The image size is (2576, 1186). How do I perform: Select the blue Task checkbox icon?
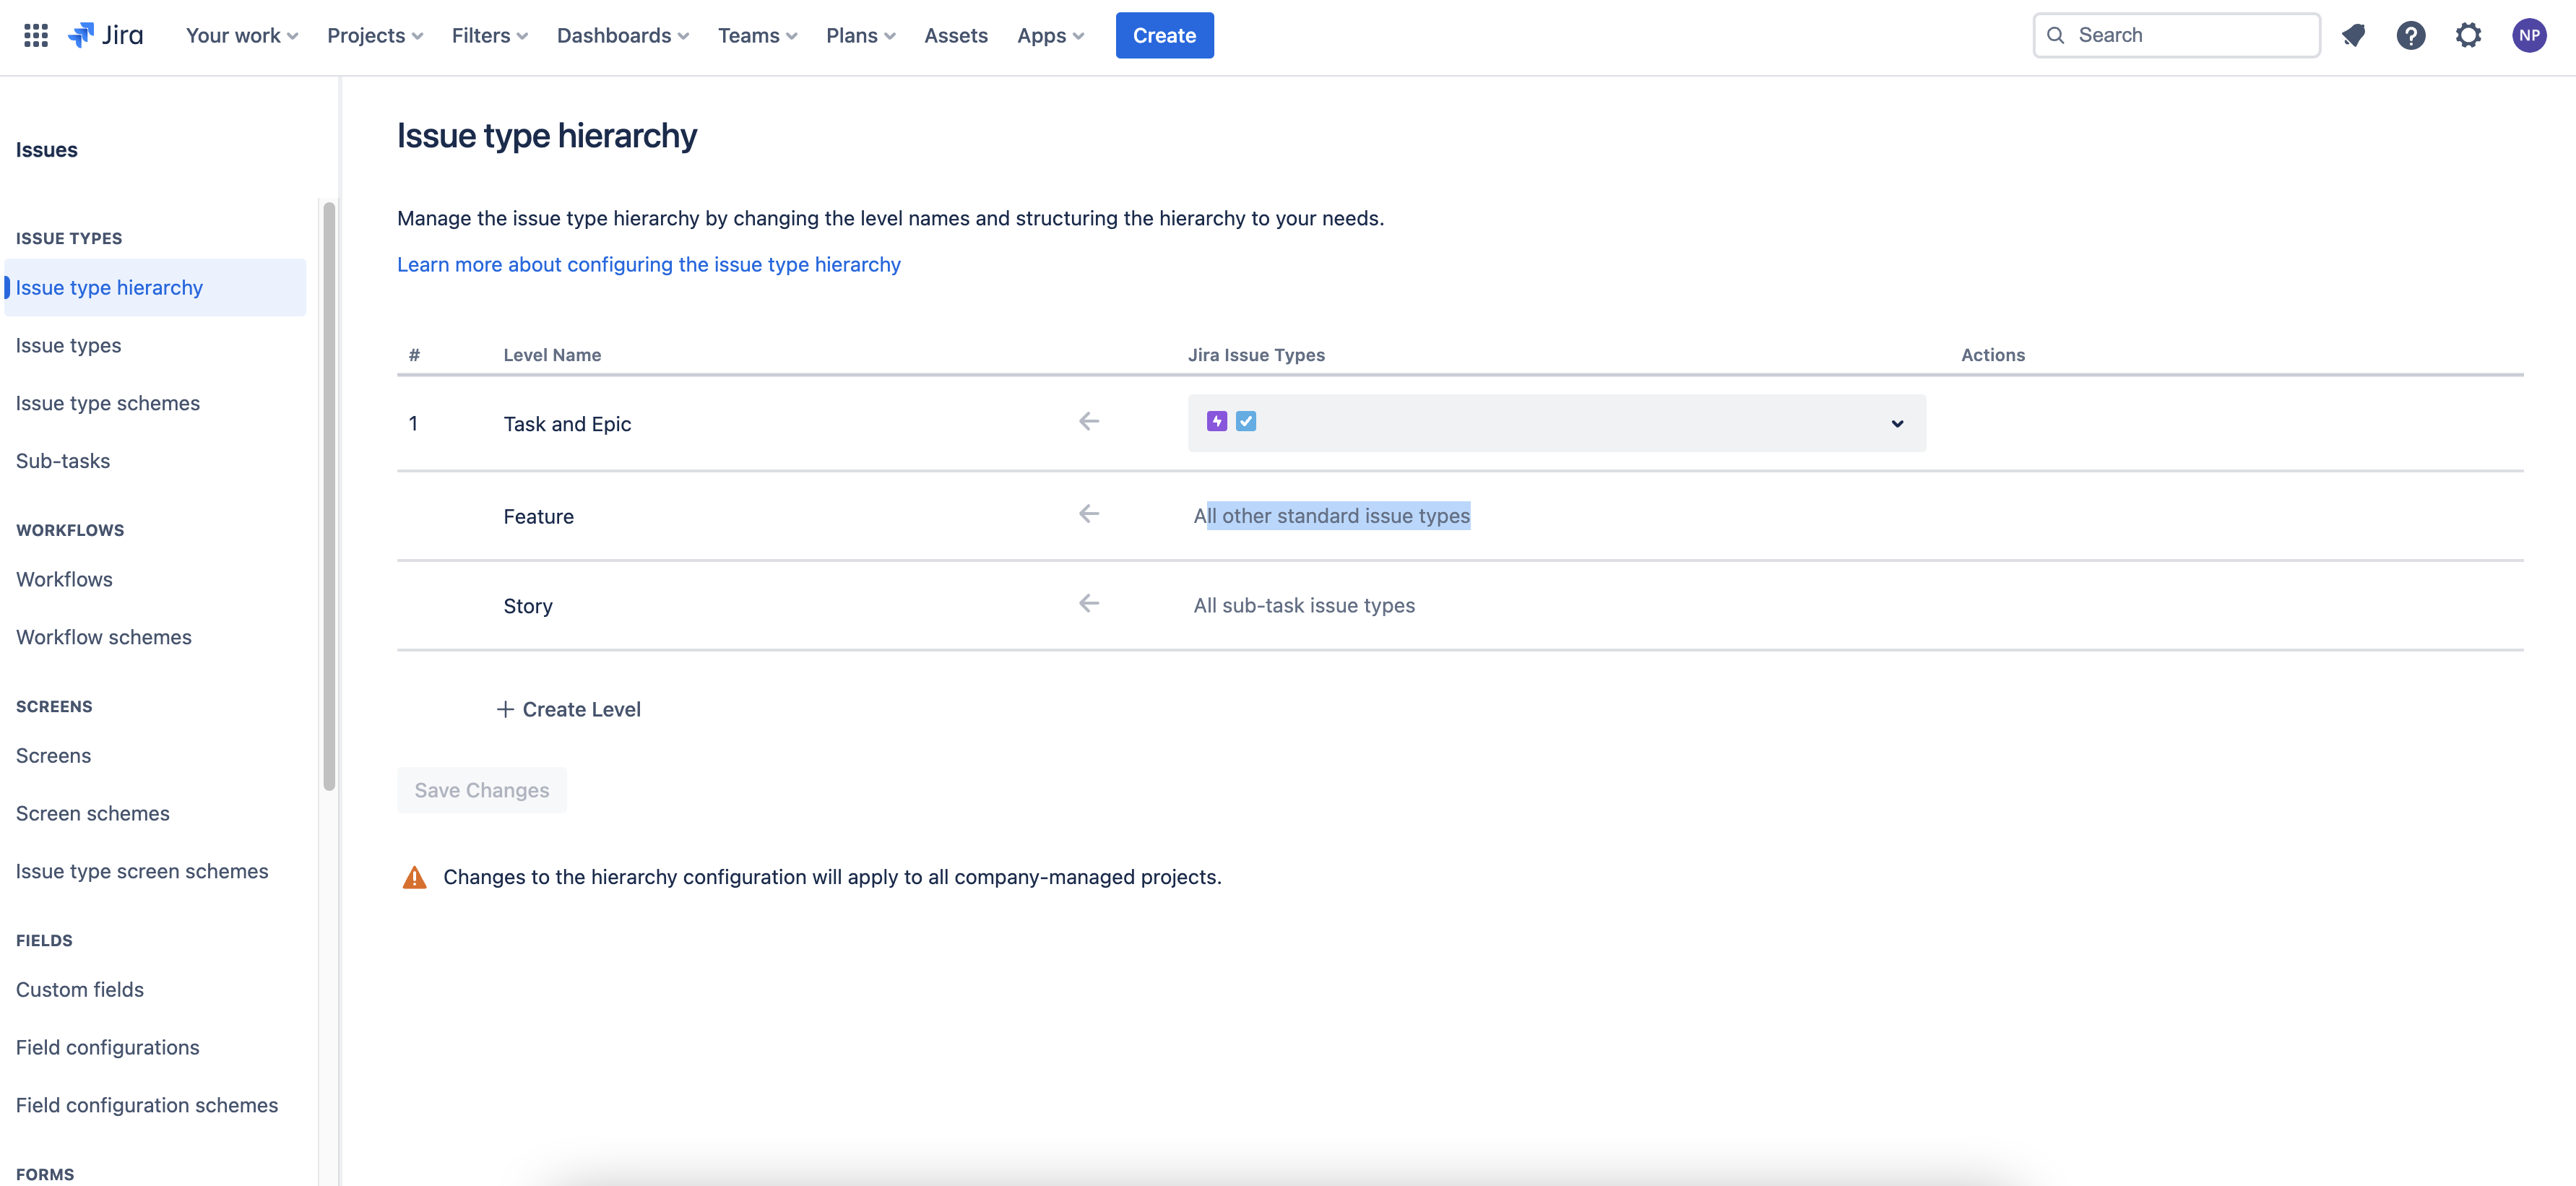(1245, 422)
